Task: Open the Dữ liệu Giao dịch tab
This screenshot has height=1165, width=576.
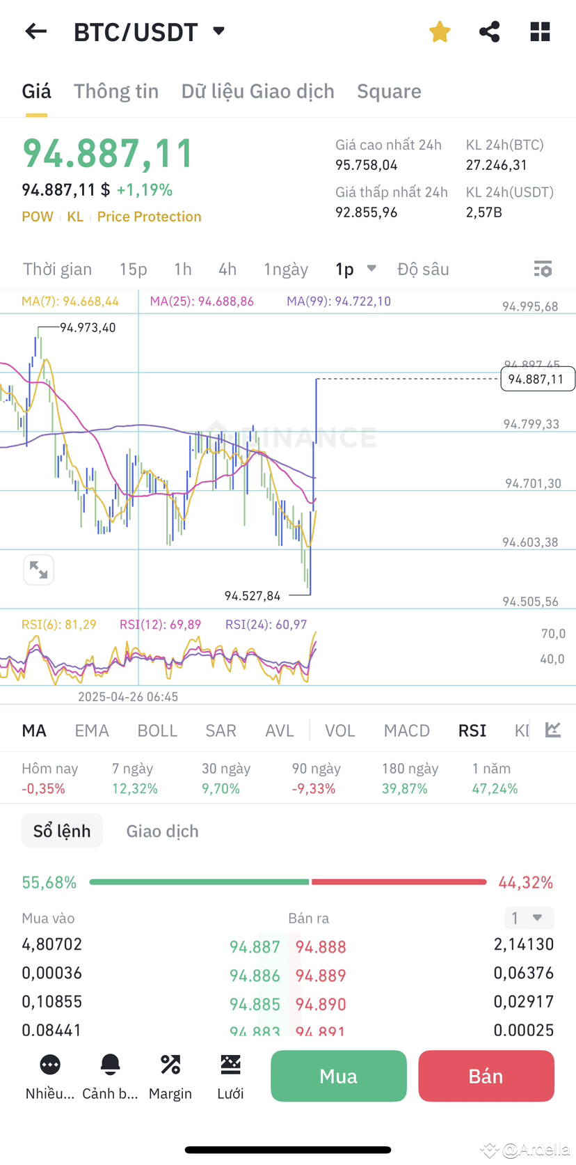Action: coord(258,91)
